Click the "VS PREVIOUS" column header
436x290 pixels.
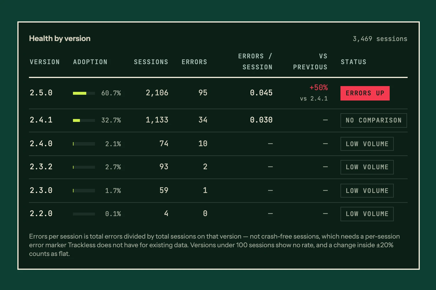pyautogui.click(x=310, y=62)
